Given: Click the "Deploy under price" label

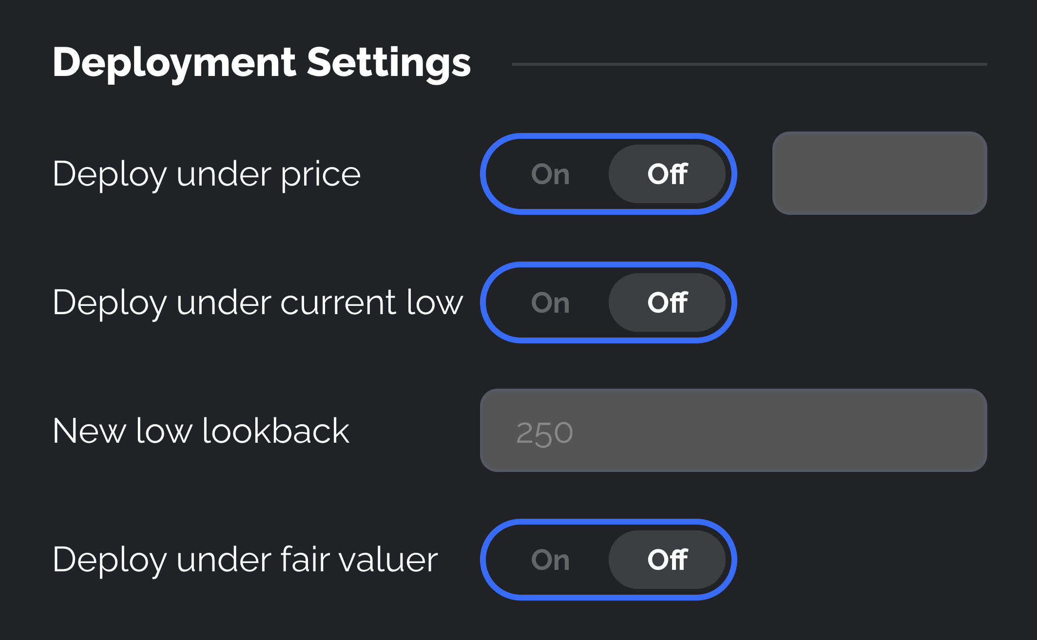Looking at the screenshot, I should tap(207, 174).
